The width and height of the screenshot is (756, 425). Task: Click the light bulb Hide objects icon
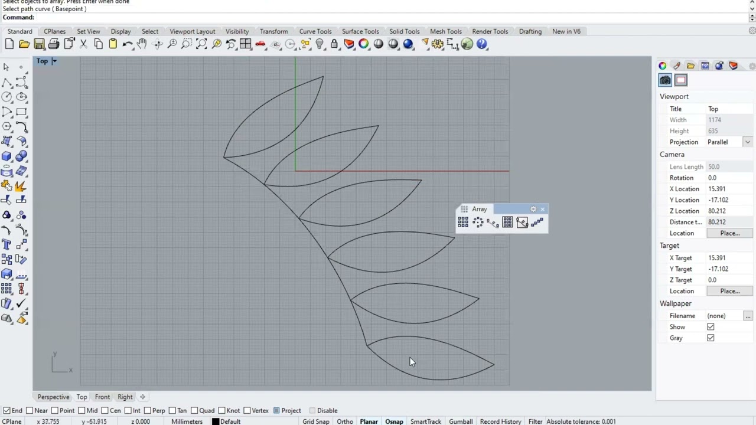(x=320, y=44)
